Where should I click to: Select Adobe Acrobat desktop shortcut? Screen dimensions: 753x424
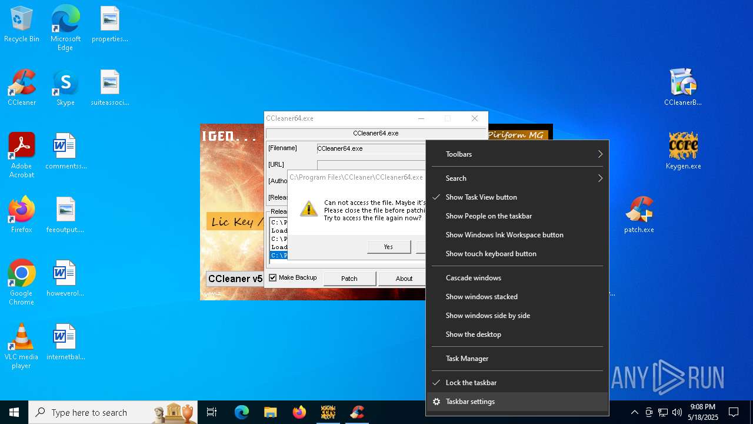click(22, 155)
